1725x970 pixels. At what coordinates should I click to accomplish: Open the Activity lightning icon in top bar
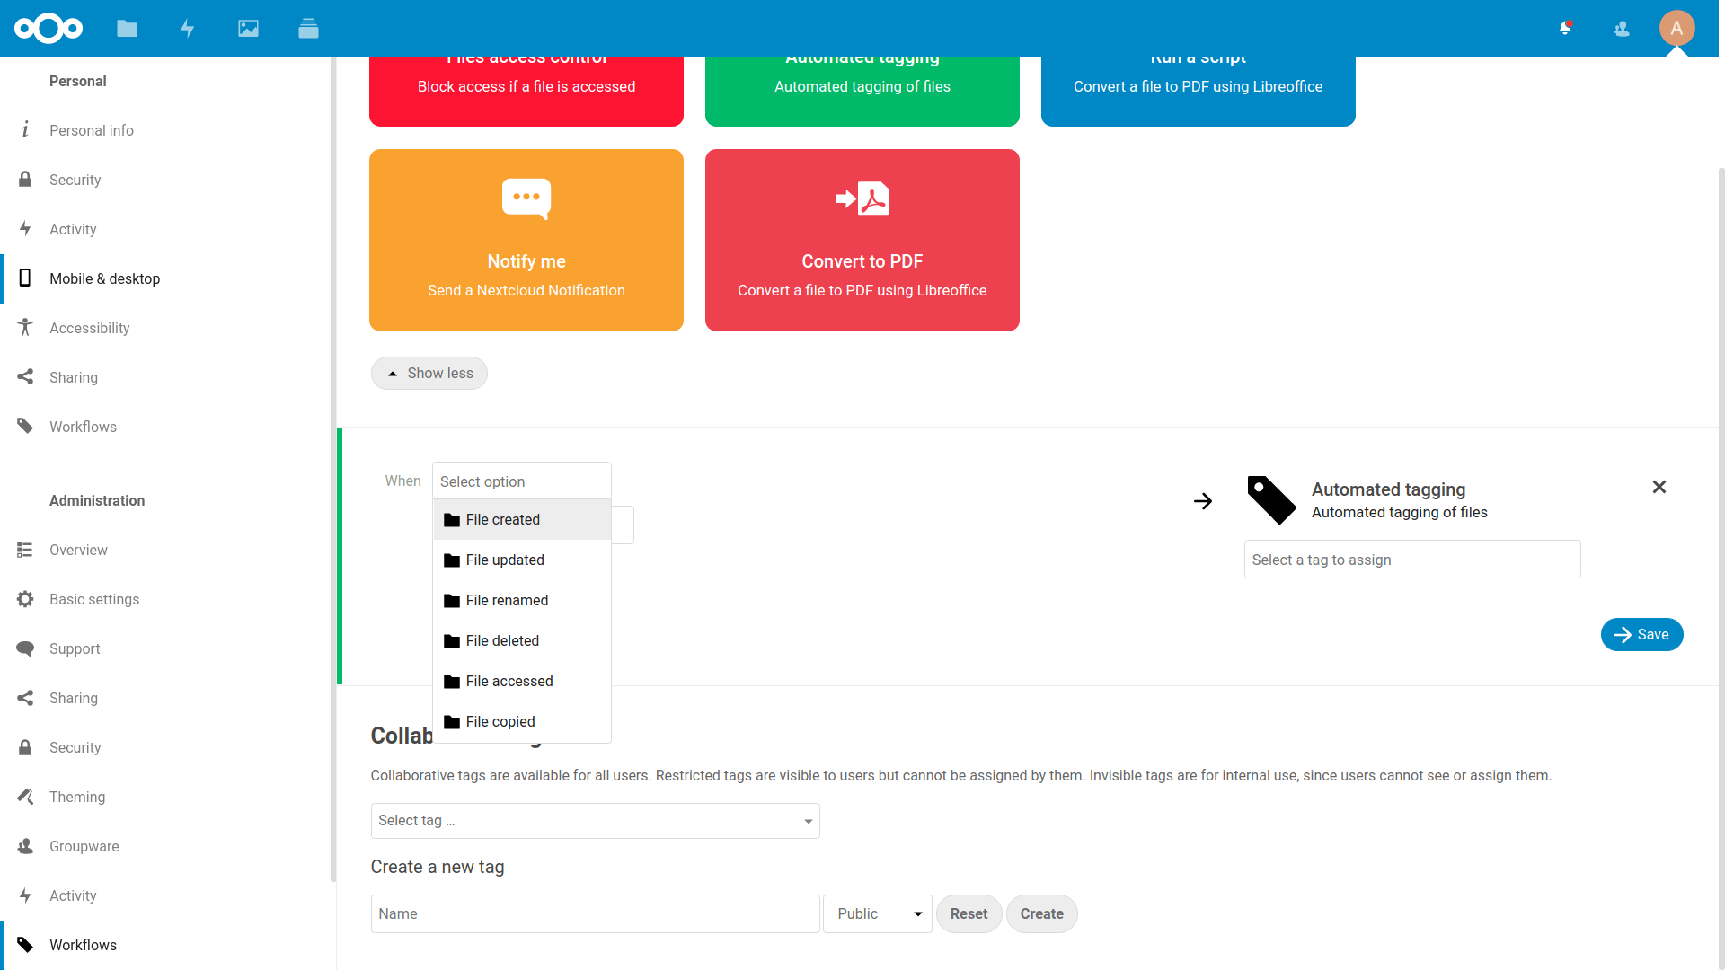pyautogui.click(x=187, y=28)
